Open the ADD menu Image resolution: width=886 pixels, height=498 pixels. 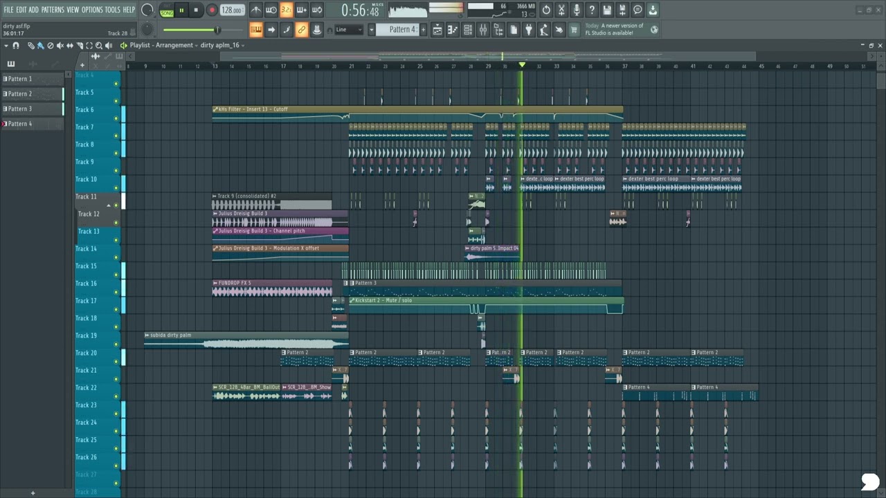33,10
